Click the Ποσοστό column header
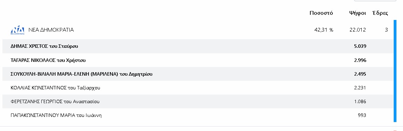 pyautogui.click(x=321, y=13)
